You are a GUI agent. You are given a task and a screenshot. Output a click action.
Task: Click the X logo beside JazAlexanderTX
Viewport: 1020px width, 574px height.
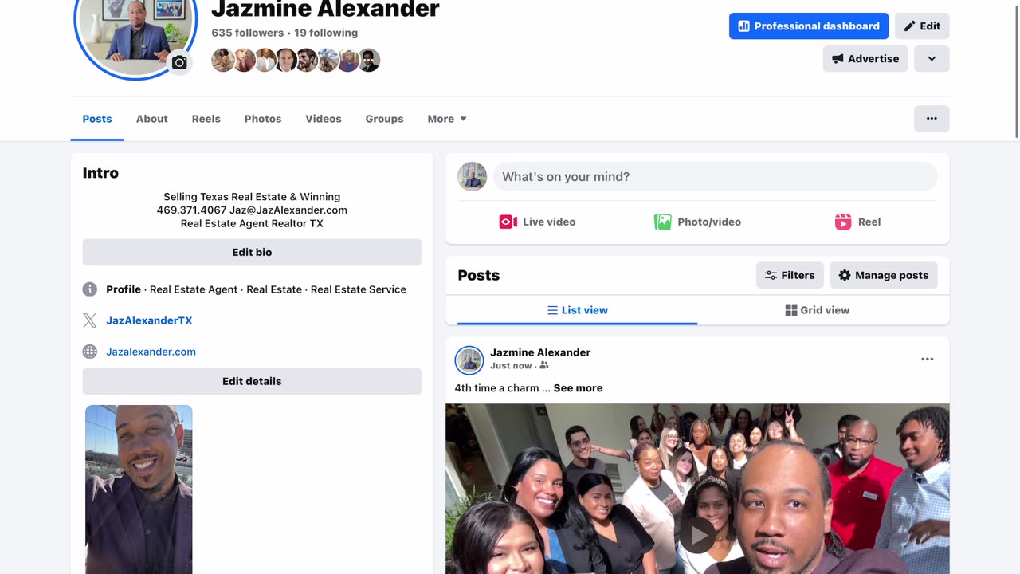[90, 320]
